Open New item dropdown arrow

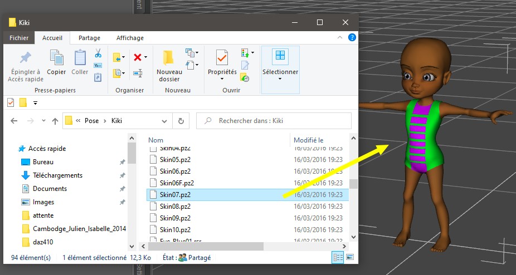(x=197, y=53)
